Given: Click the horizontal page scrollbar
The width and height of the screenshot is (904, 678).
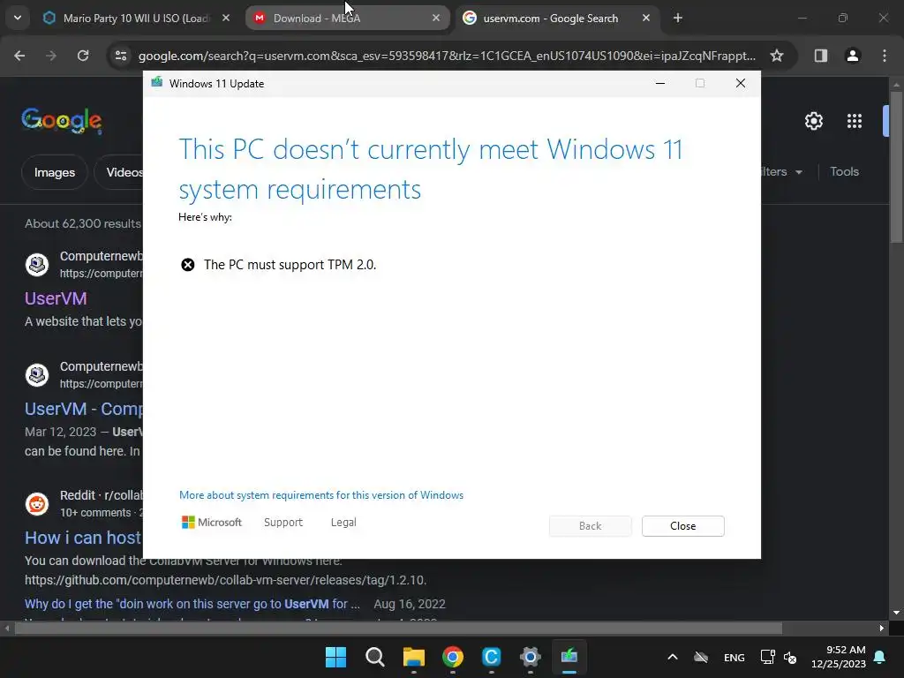Looking at the screenshot, I should coord(398,629).
